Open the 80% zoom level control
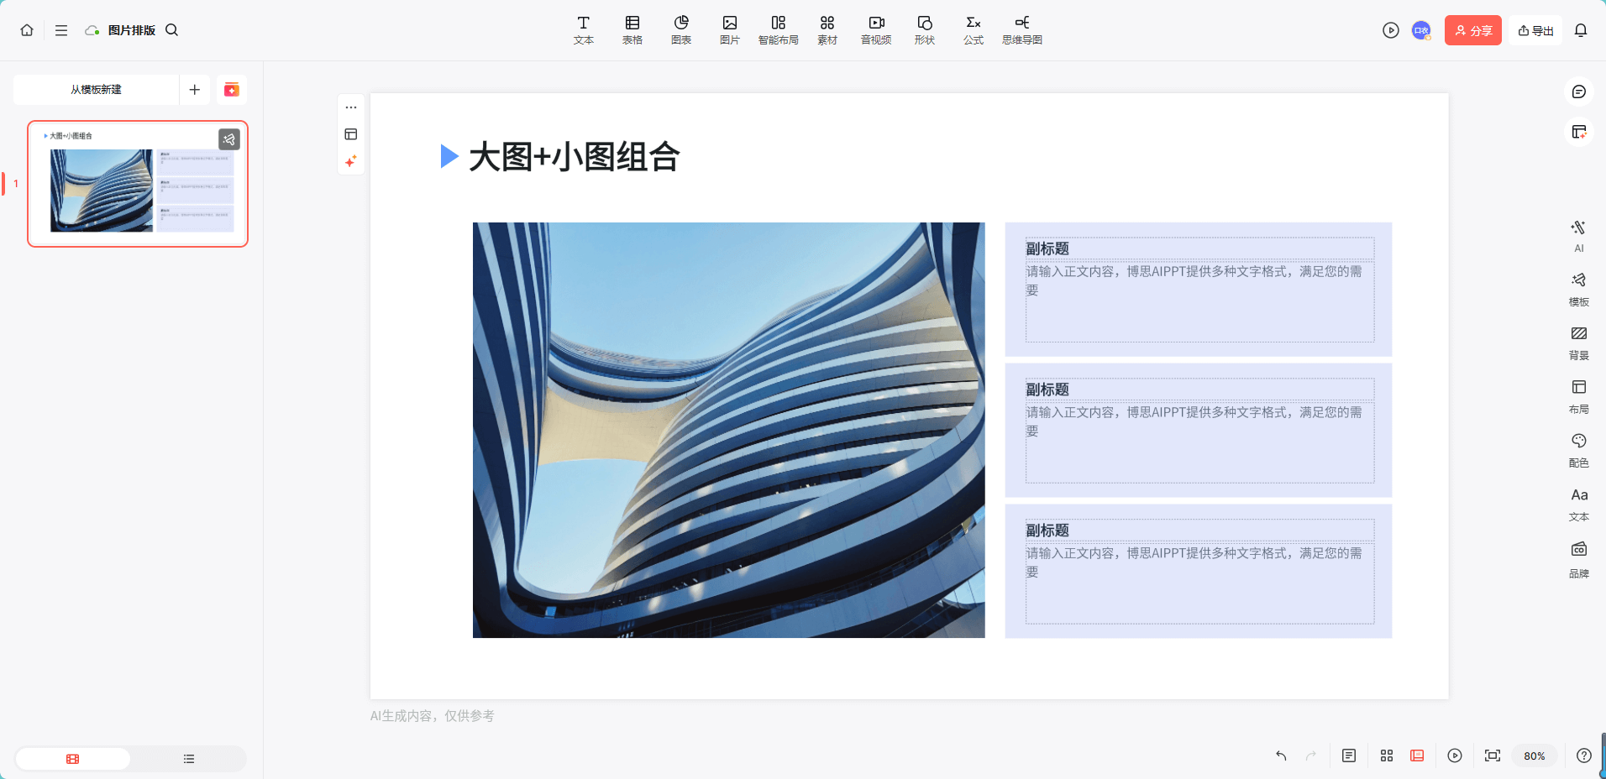1606x779 pixels. click(x=1534, y=755)
